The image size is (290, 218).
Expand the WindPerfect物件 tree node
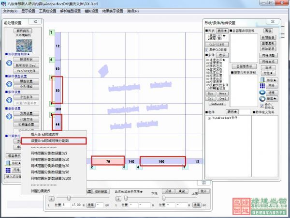[x=208, y=118]
